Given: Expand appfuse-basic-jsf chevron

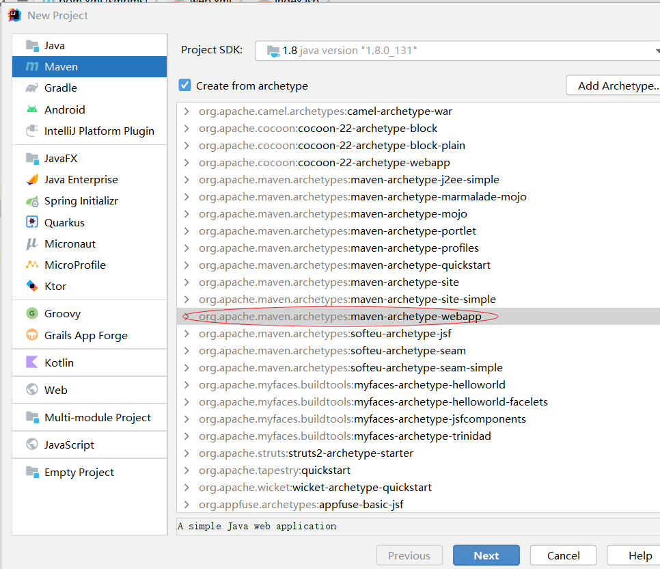Looking at the screenshot, I should point(187,505).
